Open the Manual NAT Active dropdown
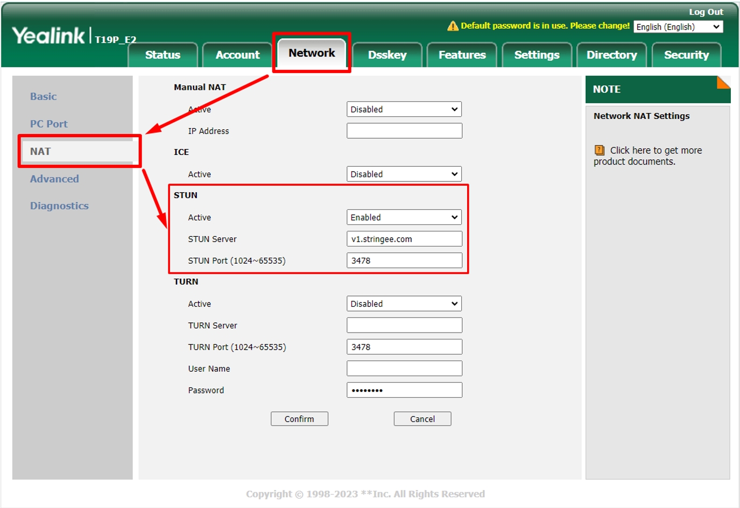The height and width of the screenshot is (508, 740). (404, 109)
